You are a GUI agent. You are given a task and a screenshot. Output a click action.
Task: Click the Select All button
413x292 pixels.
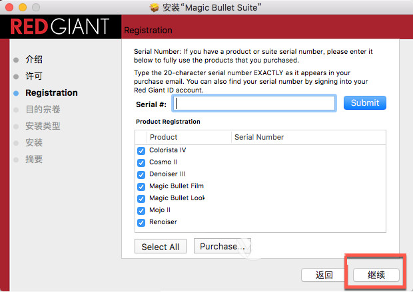160,247
